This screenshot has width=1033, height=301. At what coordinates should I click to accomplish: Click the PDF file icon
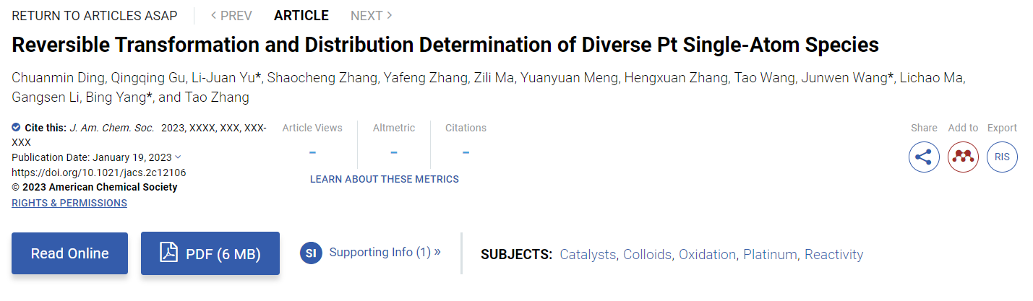coord(168,253)
